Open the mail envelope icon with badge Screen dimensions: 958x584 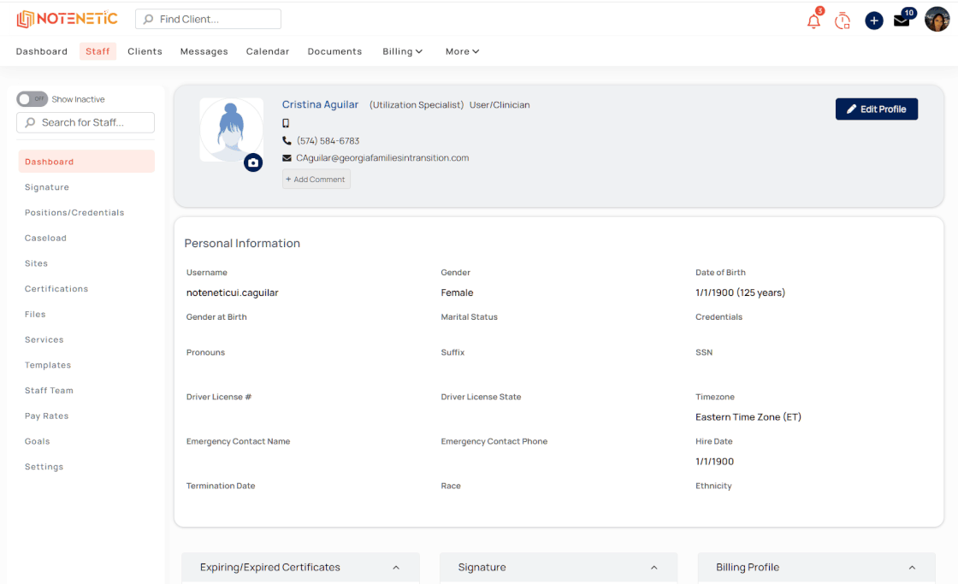[x=902, y=21]
